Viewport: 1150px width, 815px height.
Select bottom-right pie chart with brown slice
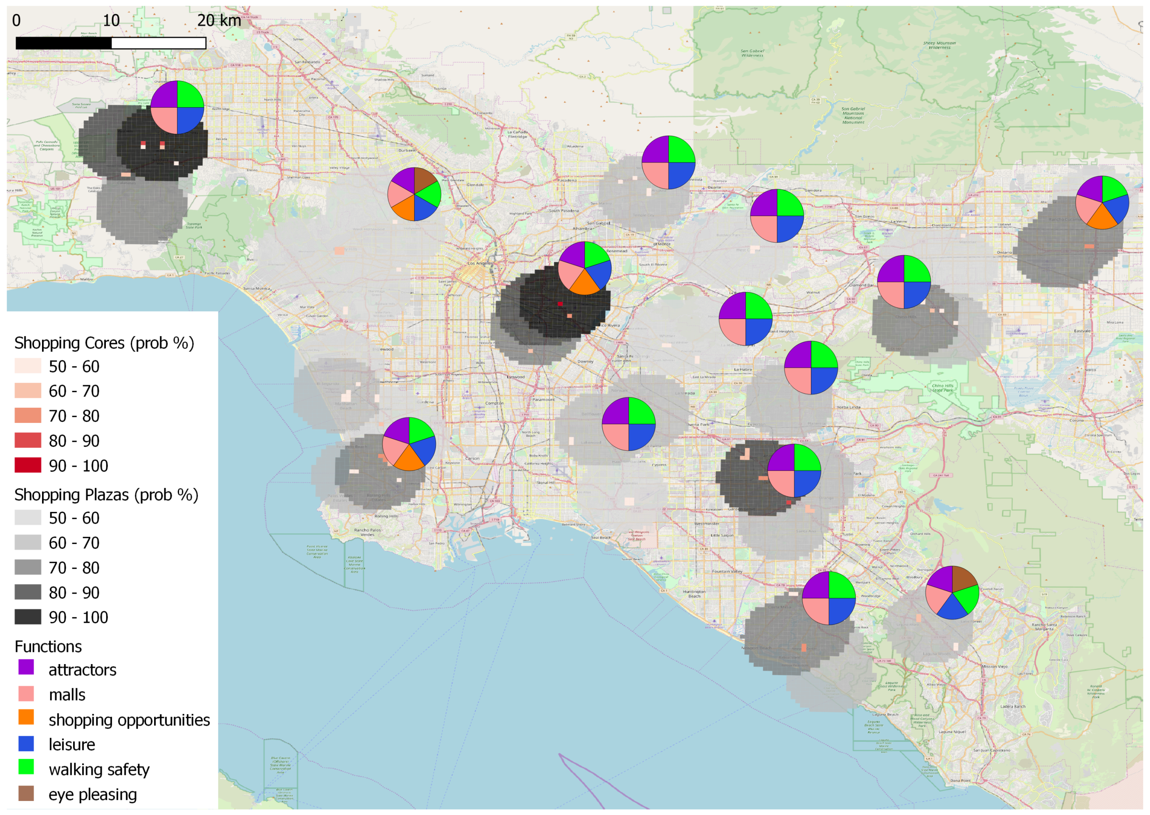tap(952, 593)
